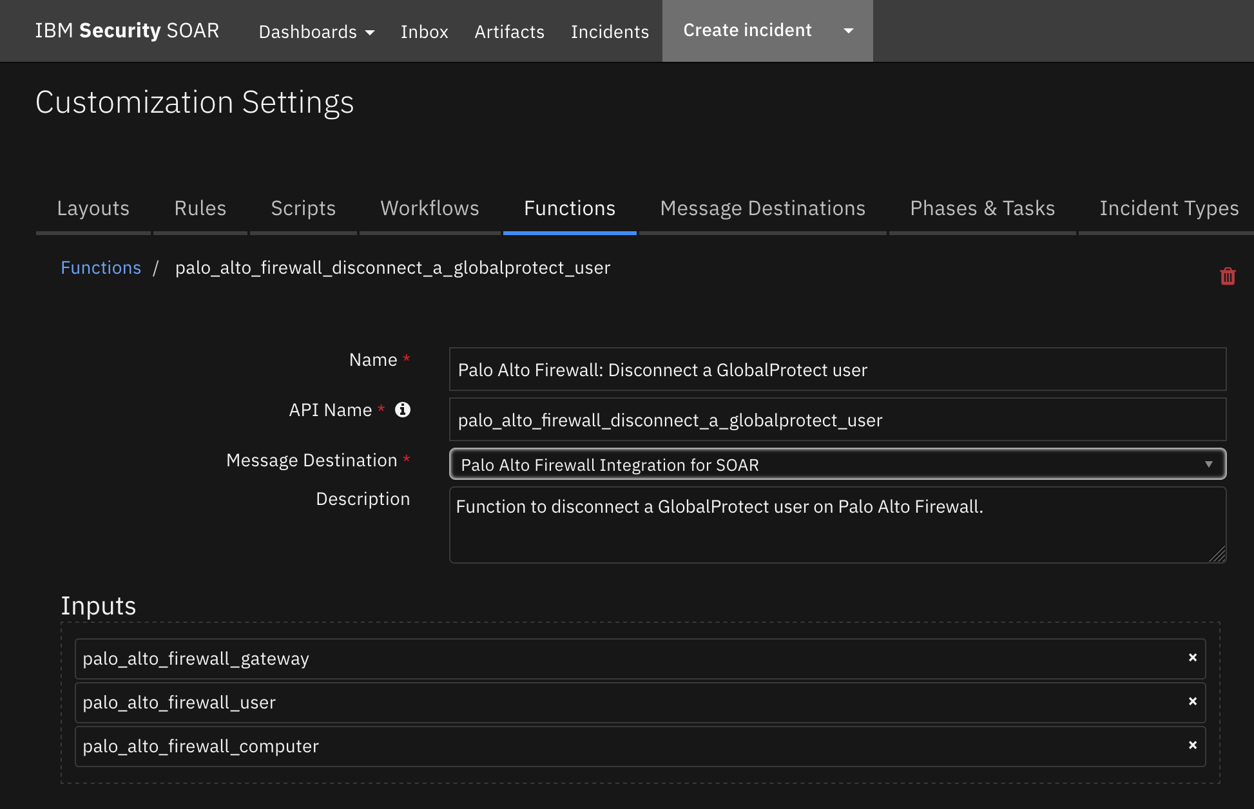Open the Incident Types tab
This screenshot has width=1254, height=809.
[x=1169, y=208]
